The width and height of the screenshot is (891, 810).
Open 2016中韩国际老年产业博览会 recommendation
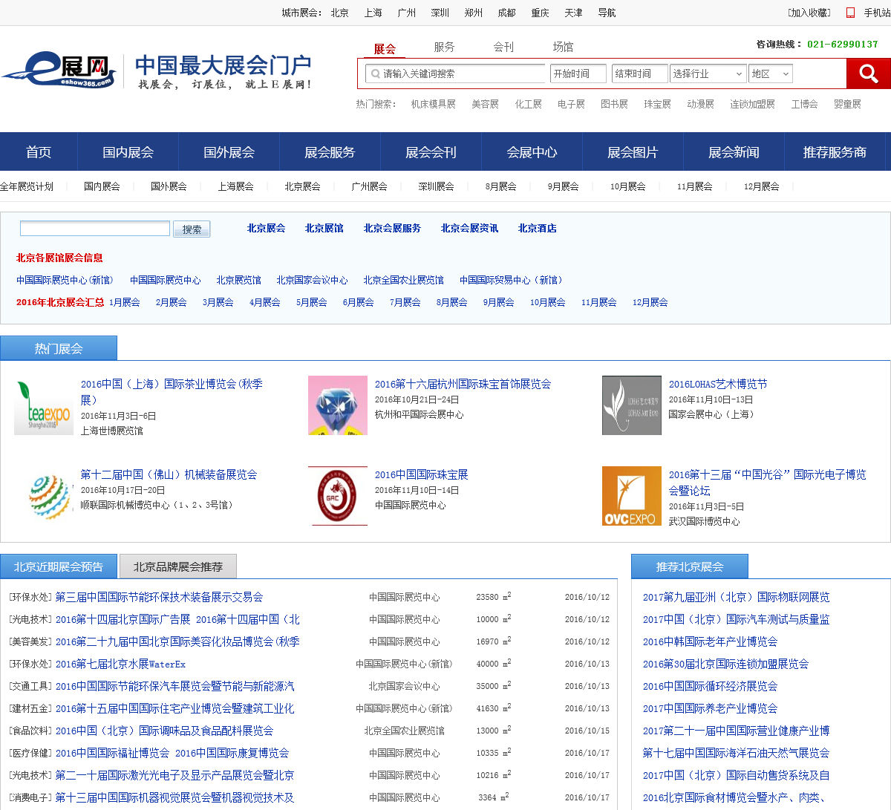point(711,641)
